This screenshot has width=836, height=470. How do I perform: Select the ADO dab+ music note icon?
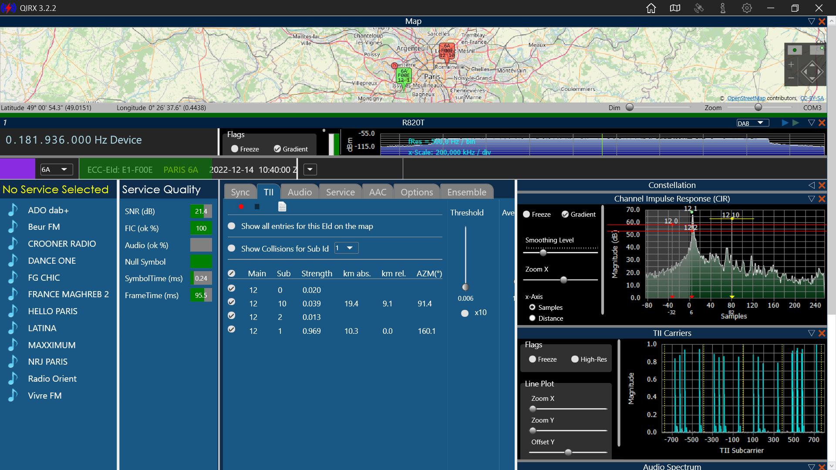tap(13, 210)
